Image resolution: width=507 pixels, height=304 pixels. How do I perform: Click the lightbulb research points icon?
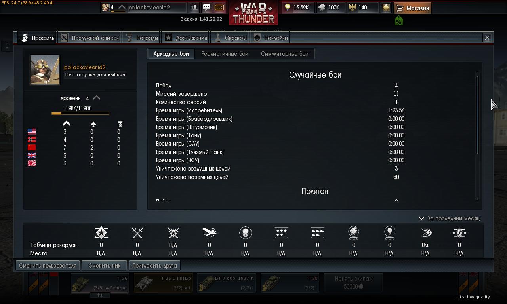point(288,8)
